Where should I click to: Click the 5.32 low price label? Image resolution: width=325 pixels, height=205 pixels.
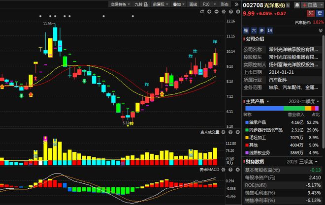click(x=126, y=123)
